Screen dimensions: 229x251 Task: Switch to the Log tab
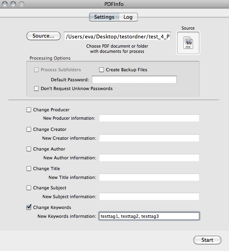(x=128, y=17)
